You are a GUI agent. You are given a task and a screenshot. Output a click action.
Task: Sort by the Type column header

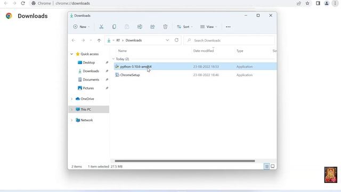(240, 51)
